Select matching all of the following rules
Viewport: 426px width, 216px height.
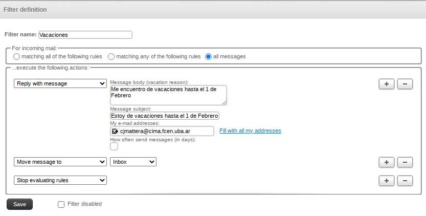(16, 56)
